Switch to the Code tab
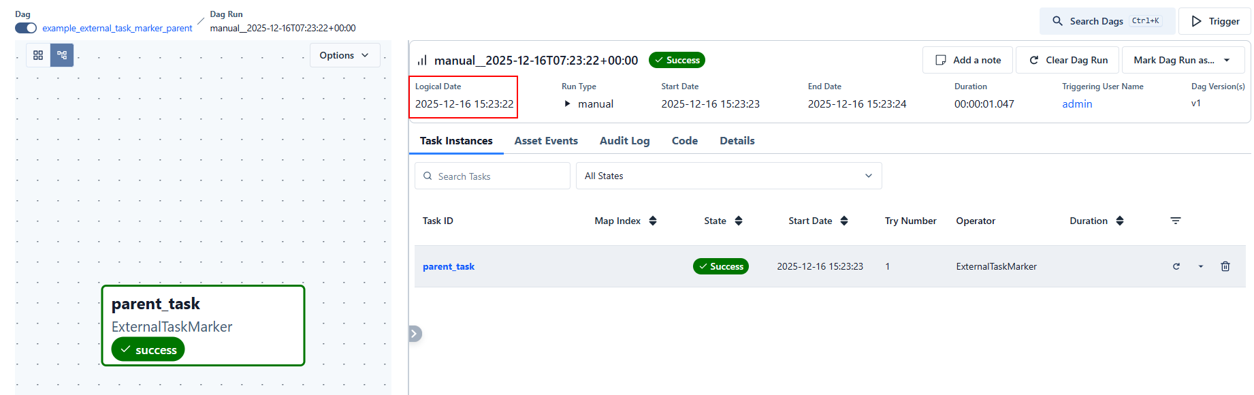1254x395 pixels. click(x=684, y=141)
